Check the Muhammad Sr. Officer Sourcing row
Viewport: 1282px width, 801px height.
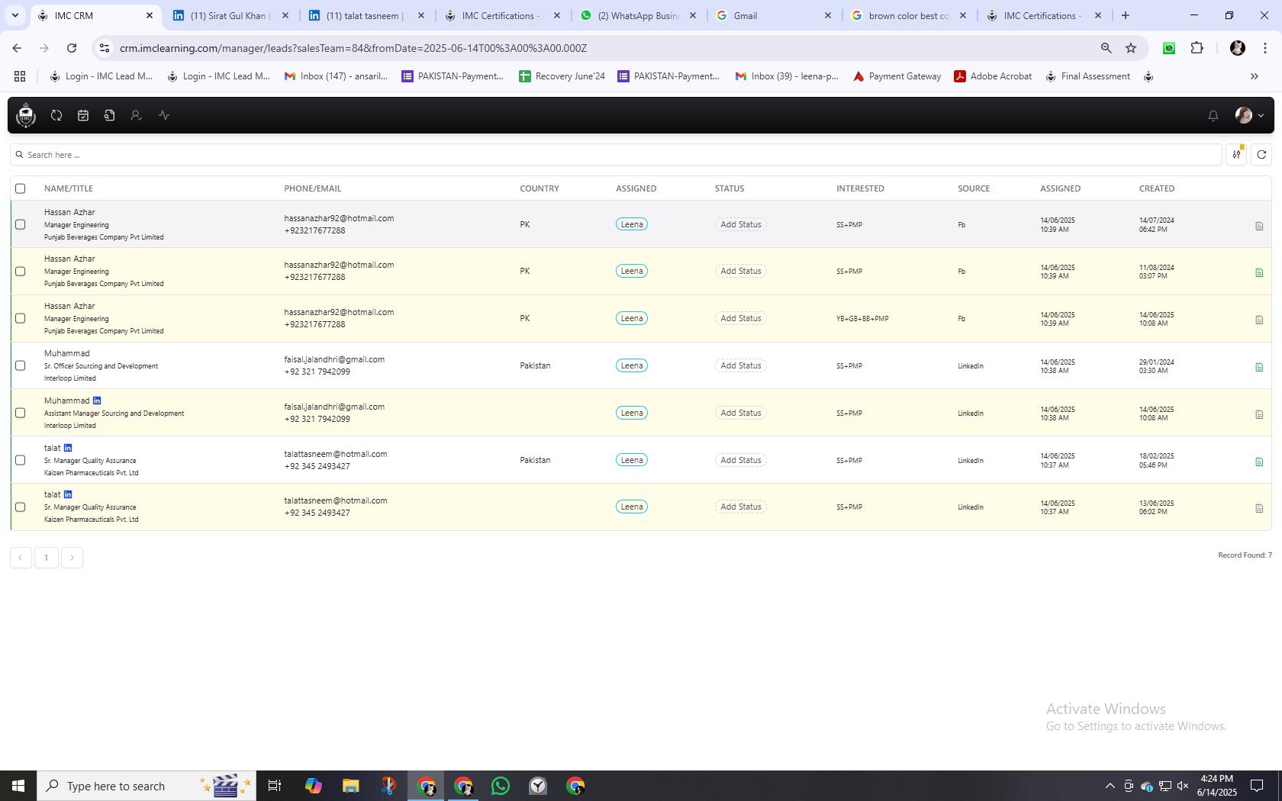point(21,365)
